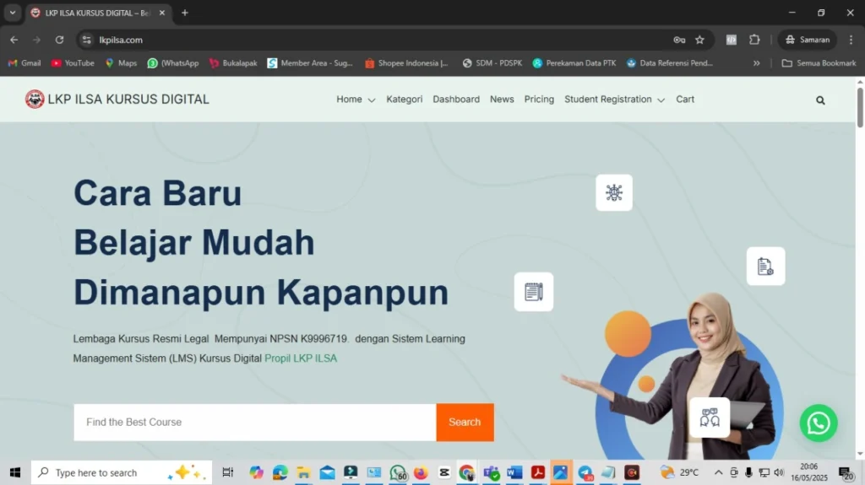Open the green WhatsApp chat bubble
The image size is (865, 485).
(x=818, y=423)
